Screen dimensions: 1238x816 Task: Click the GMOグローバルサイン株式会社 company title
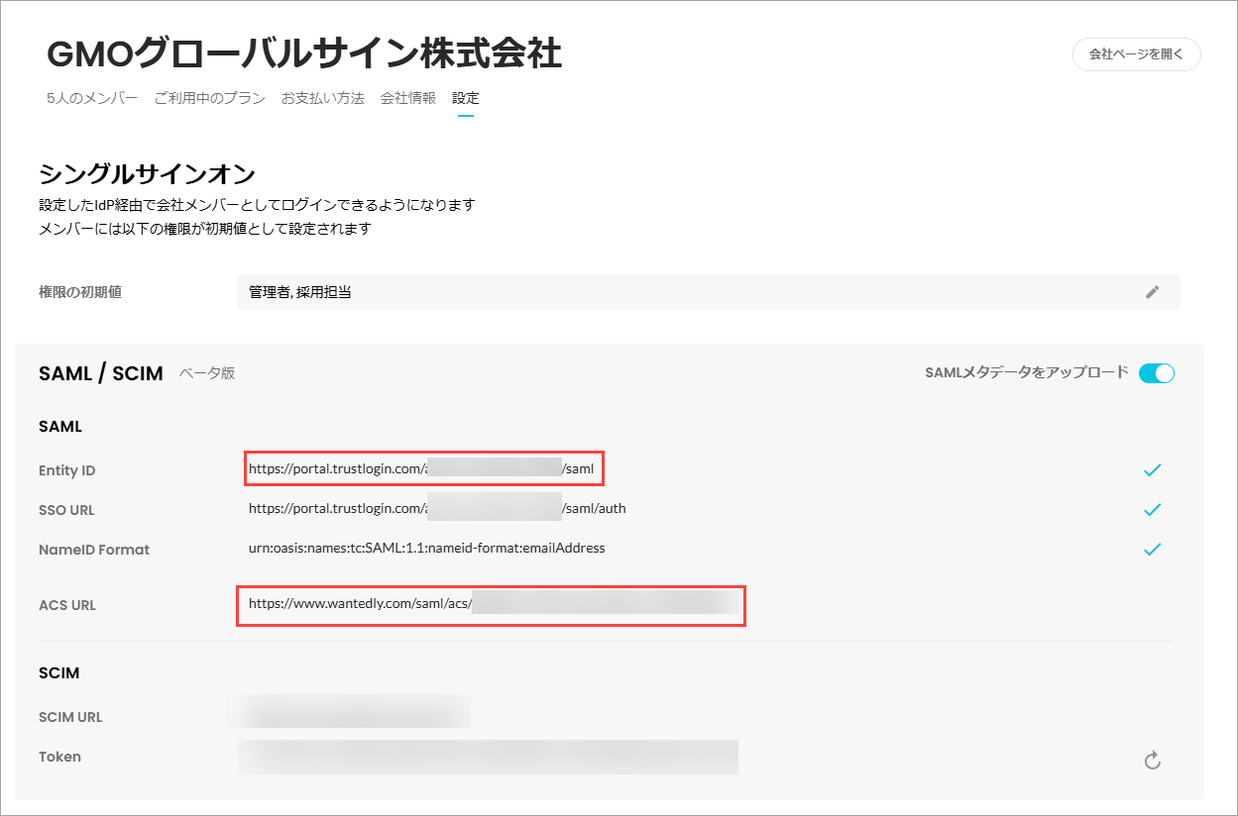[304, 53]
